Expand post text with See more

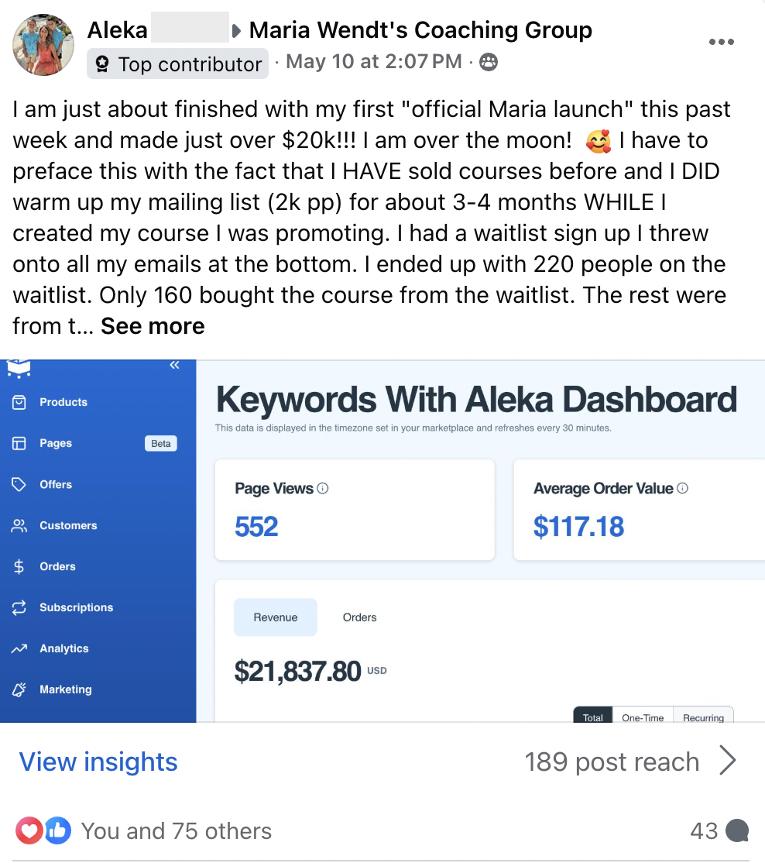pyautogui.click(x=153, y=326)
